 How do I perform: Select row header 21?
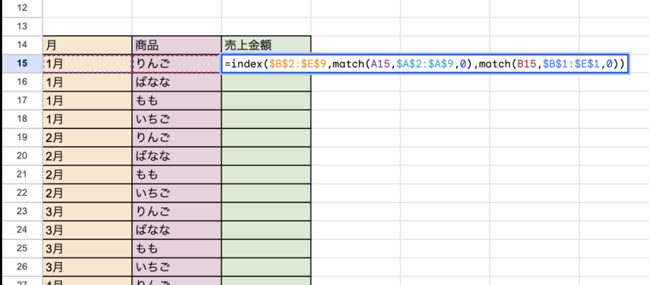[x=22, y=175]
